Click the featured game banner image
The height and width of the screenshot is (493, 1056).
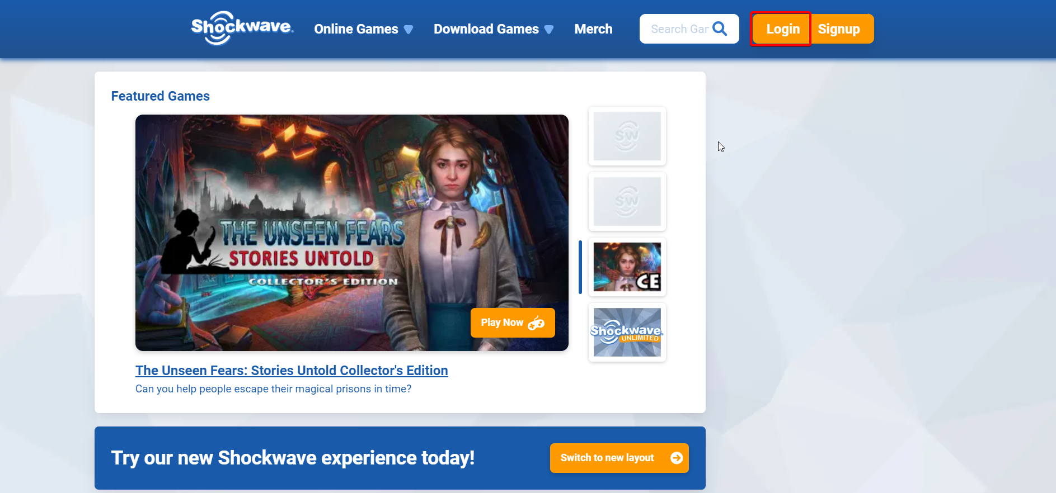[352, 233]
